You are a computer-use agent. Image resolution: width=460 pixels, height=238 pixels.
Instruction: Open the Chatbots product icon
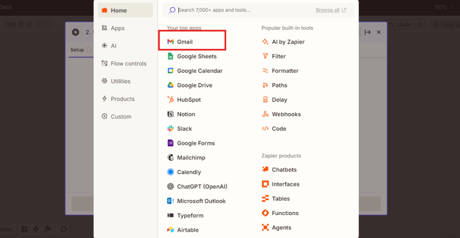click(265, 170)
